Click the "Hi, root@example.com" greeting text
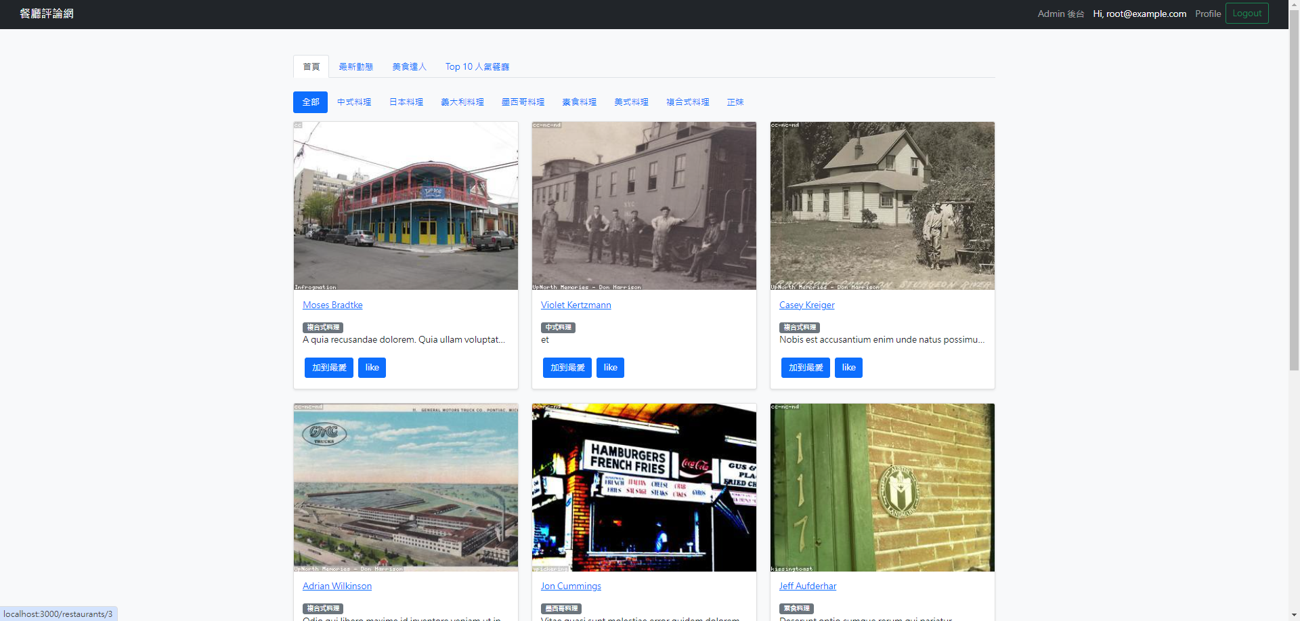1300x621 pixels. pos(1140,14)
